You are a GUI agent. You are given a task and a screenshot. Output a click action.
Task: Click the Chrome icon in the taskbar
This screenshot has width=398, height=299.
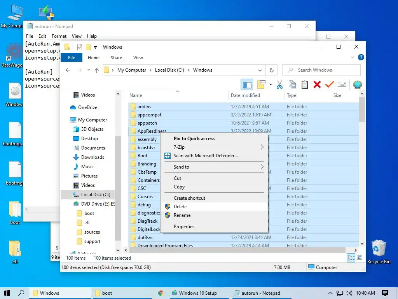point(161,293)
